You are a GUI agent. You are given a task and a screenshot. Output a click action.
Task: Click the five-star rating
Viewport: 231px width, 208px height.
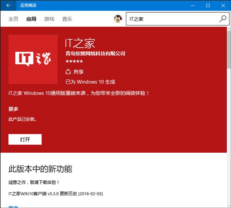74,61
